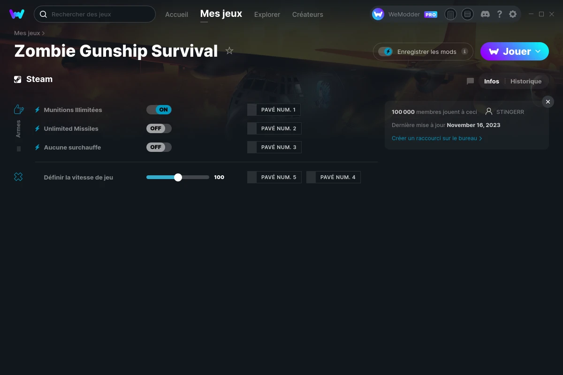Click the November 16, 2023 update date
563x375 pixels.
click(473, 125)
